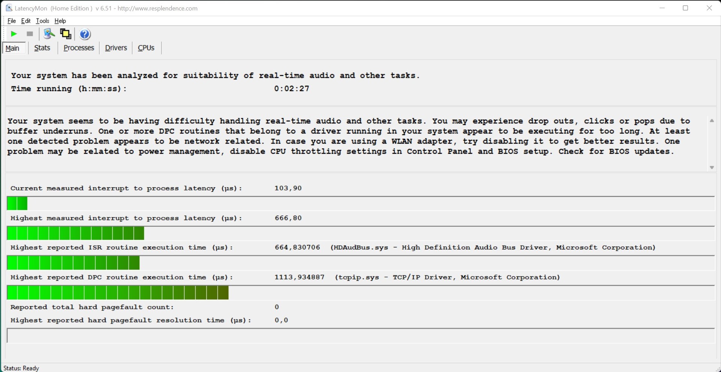721x372 pixels.
Task: Click the empty pagefault resolution bar
Action: 360,336
